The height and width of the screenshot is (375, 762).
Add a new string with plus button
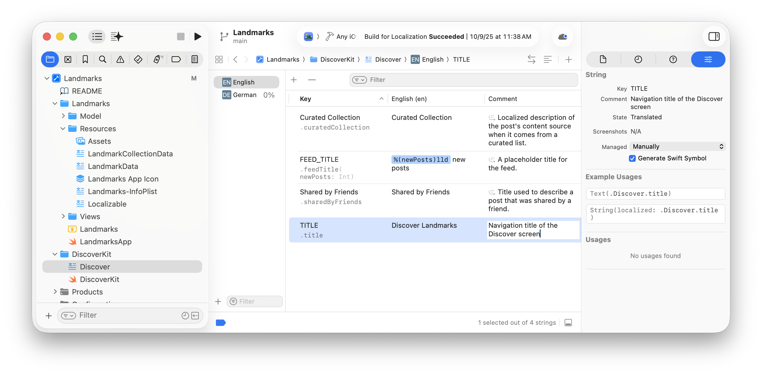tap(294, 80)
